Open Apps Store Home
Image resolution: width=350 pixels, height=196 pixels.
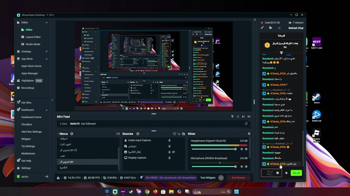pos(31,66)
